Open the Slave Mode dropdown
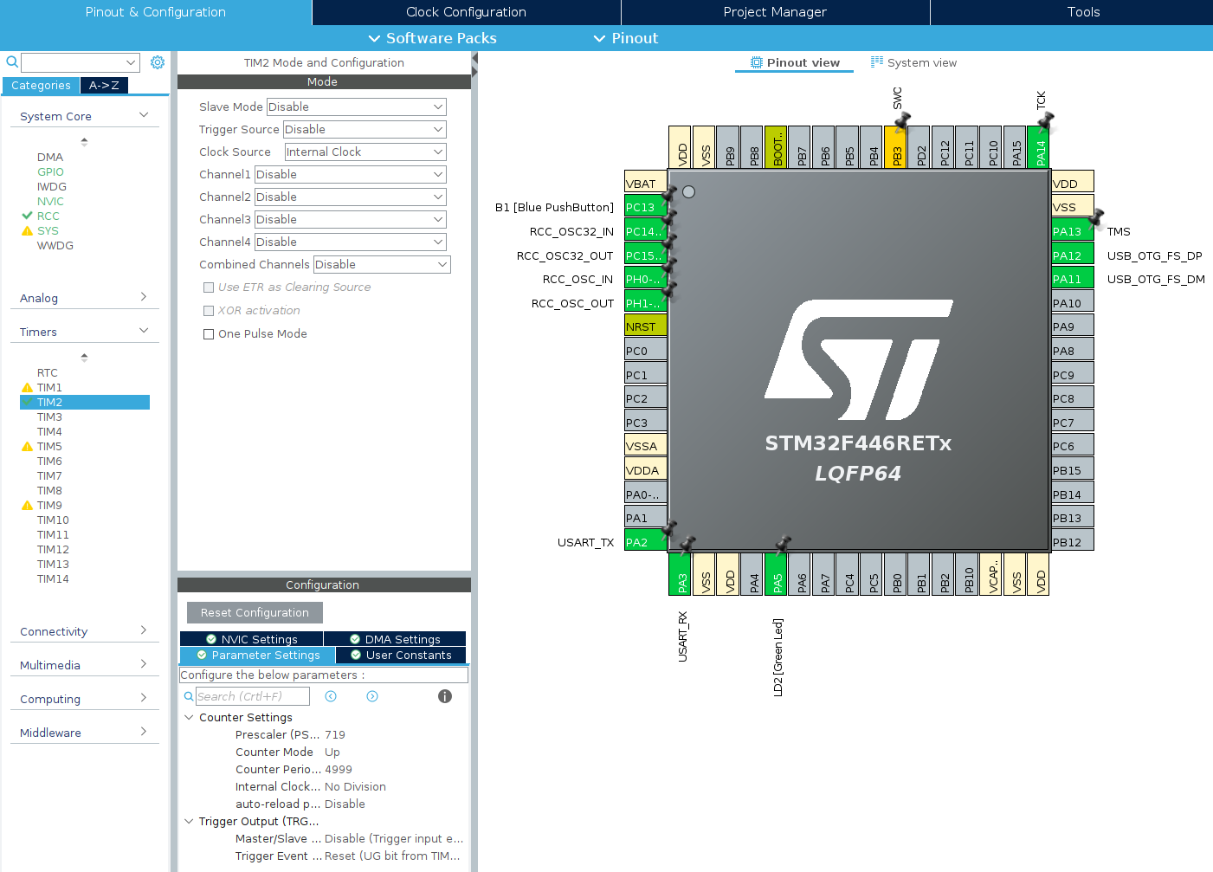The height and width of the screenshot is (872, 1213). pyautogui.click(x=356, y=107)
